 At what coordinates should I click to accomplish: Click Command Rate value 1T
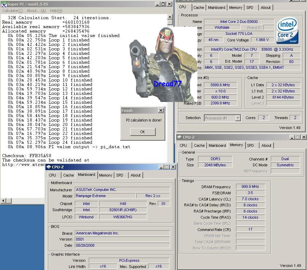pyautogui.click(x=250, y=229)
